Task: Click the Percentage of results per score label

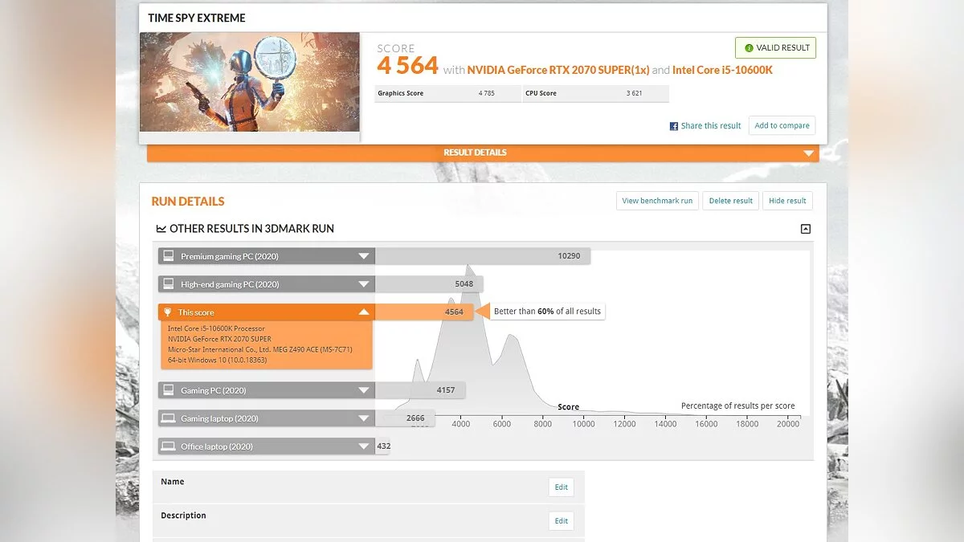Action: [738, 405]
